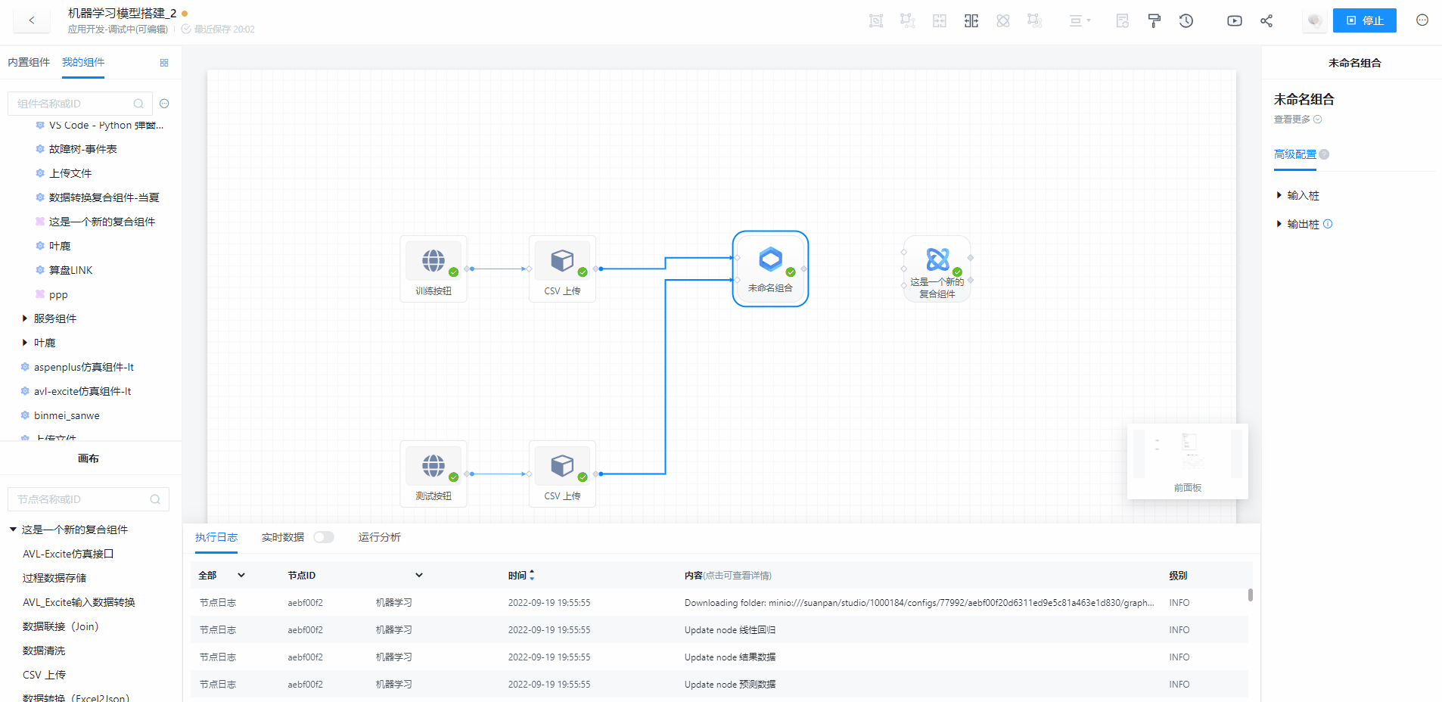
Task: Click the play preview icon in toolbar
Action: (1234, 21)
